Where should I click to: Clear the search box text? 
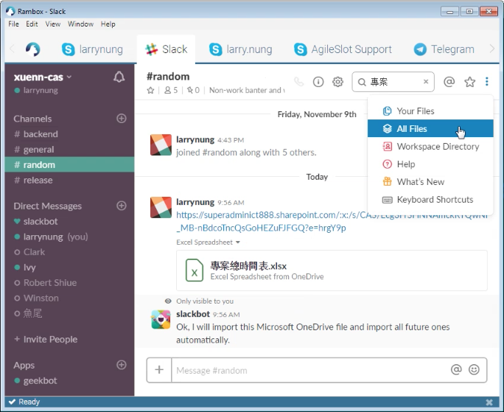click(x=426, y=82)
